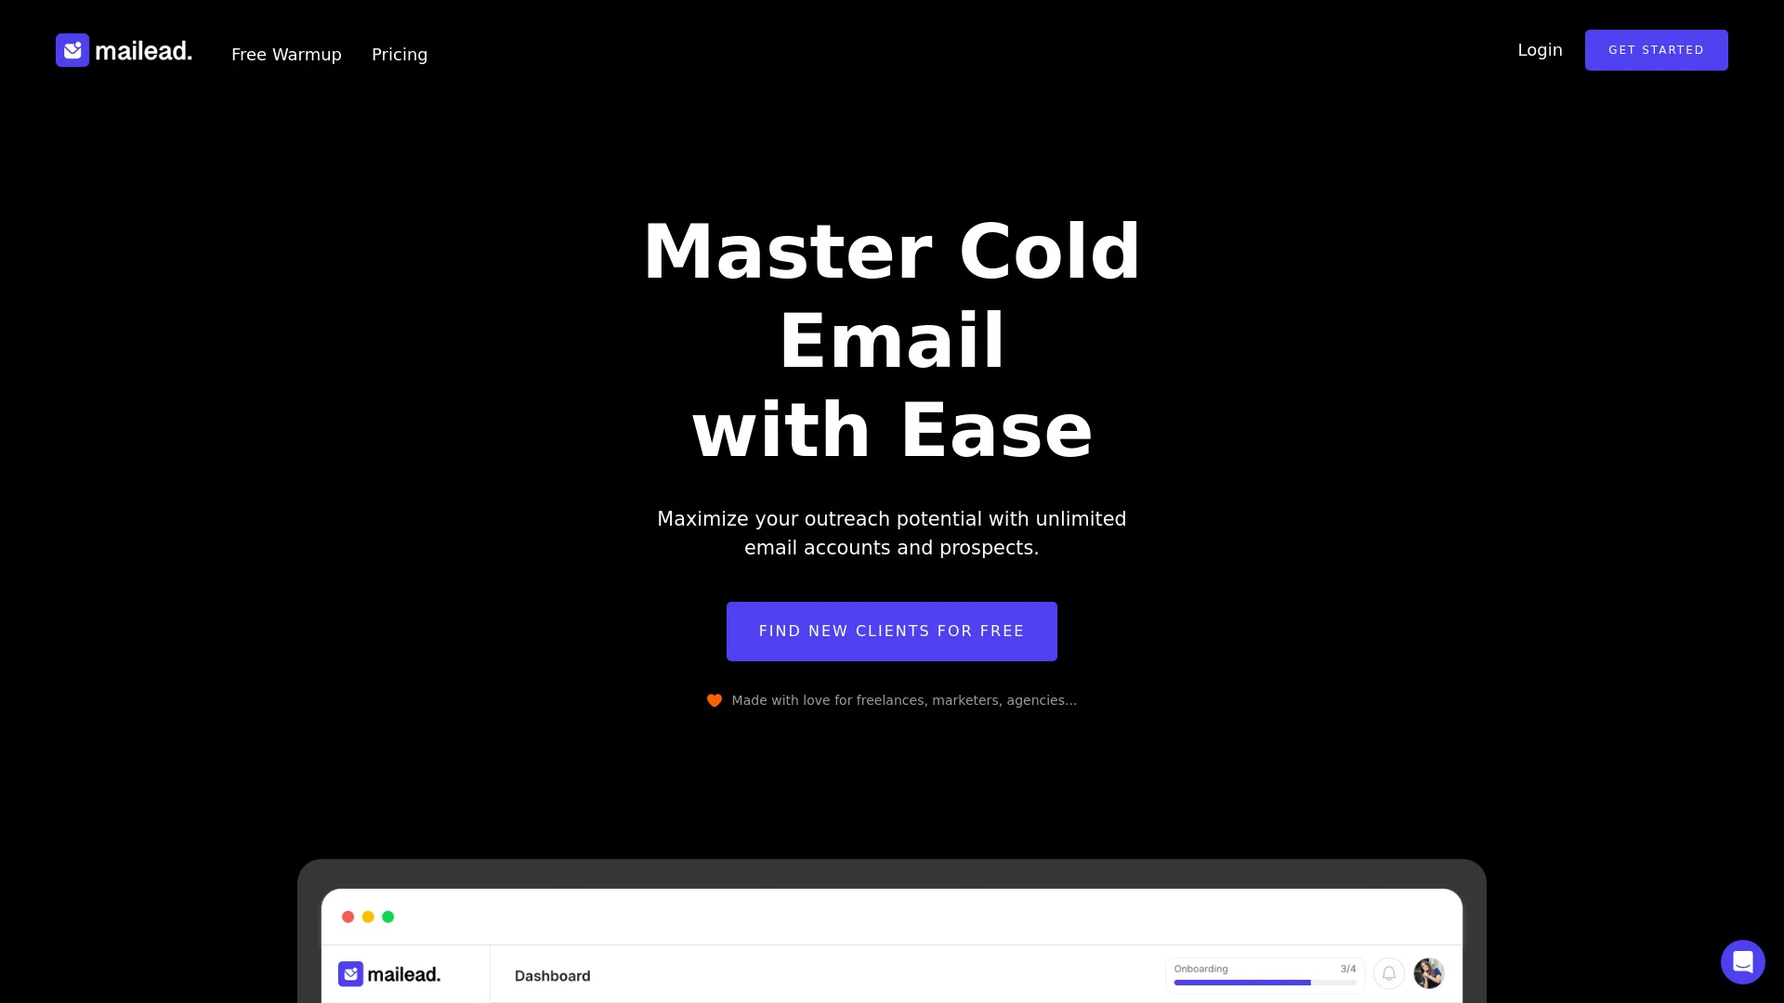Click the Dashboard tab label
Image resolution: width=1784 pixels, height=1003 pixels.
(x=553, y=975)
